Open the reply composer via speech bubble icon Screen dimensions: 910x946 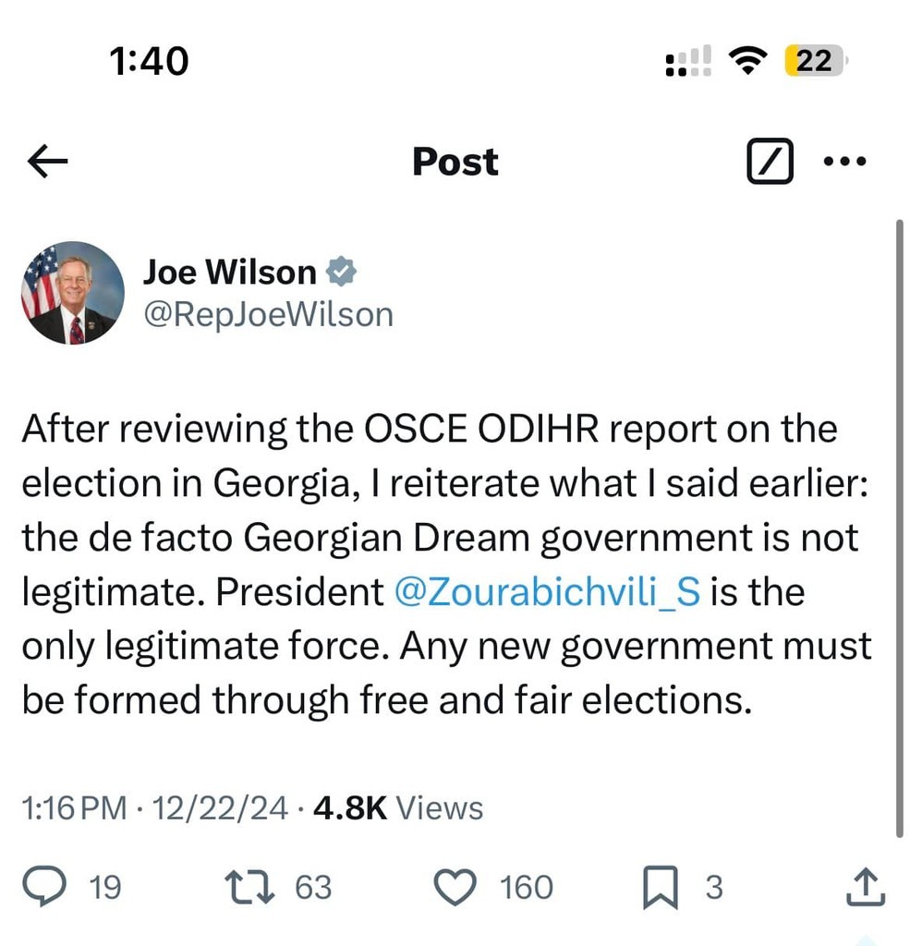point(46,887)
